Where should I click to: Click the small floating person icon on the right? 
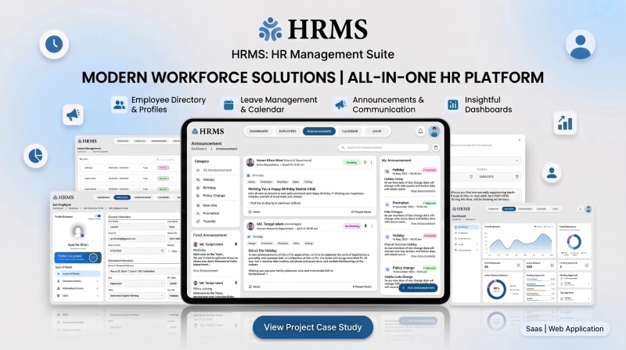point(552,173)
